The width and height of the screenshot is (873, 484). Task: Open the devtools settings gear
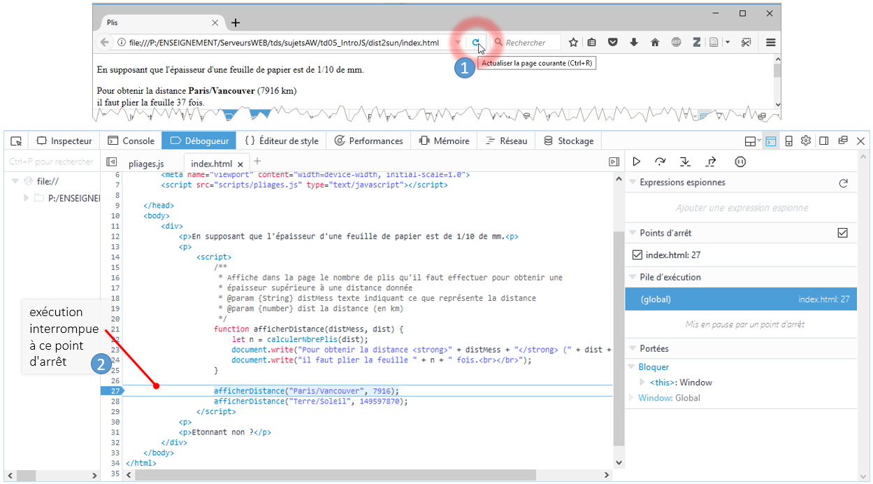click(x=806, y=141)
